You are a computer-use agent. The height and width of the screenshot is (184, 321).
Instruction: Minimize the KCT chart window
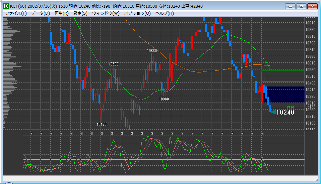tap(290, 6)
